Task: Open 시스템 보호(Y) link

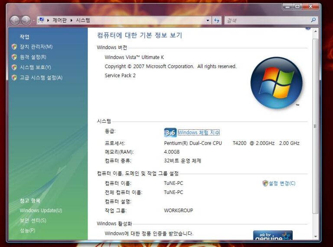Action: (35, 67)
